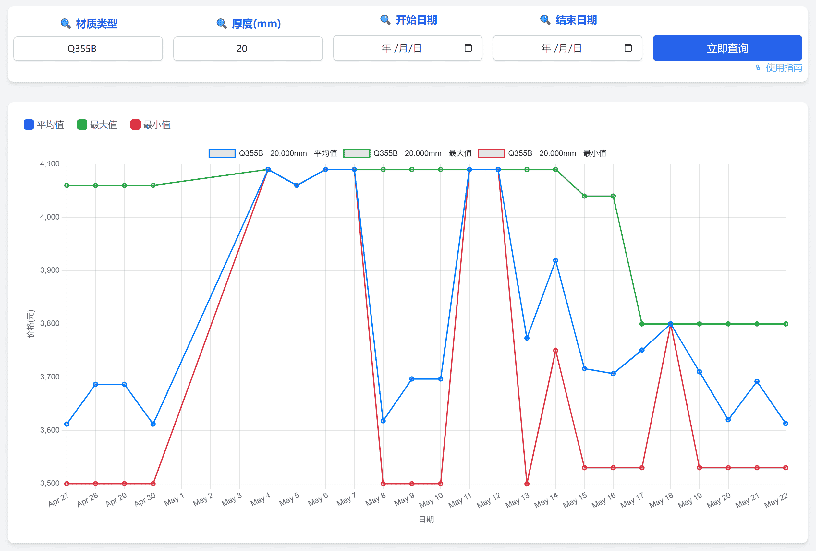816x551 pixels.
Task: Click the 结束日期 heading
Action: click(x=576, y=20)
